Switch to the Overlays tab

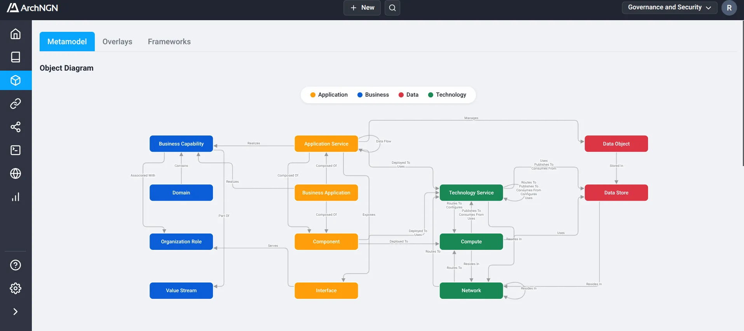pyautogui.click(x=117, y=42)
